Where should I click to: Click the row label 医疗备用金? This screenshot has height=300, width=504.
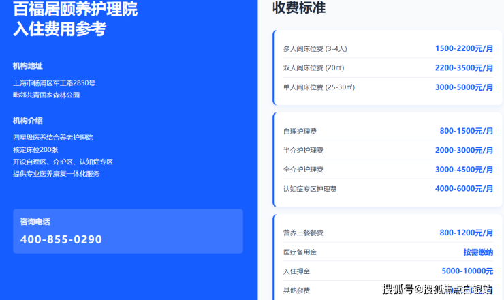coord(300,252)
